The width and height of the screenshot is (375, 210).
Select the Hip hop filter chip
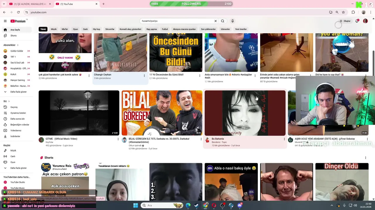coord(96,29)
